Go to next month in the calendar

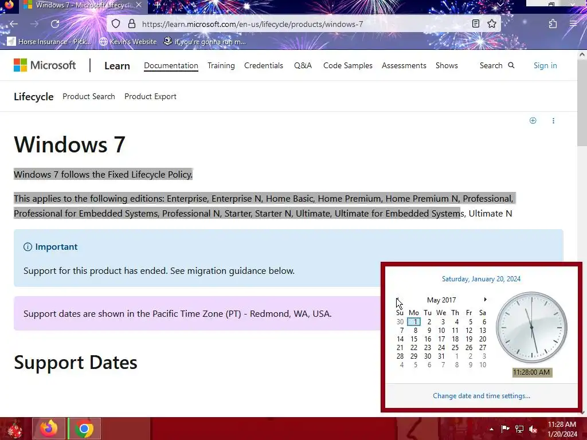point(485,299)
